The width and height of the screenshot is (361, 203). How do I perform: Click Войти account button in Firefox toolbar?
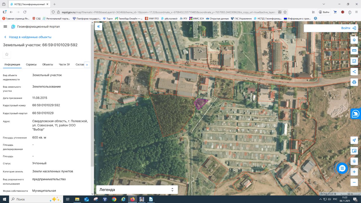click(324, 12)
